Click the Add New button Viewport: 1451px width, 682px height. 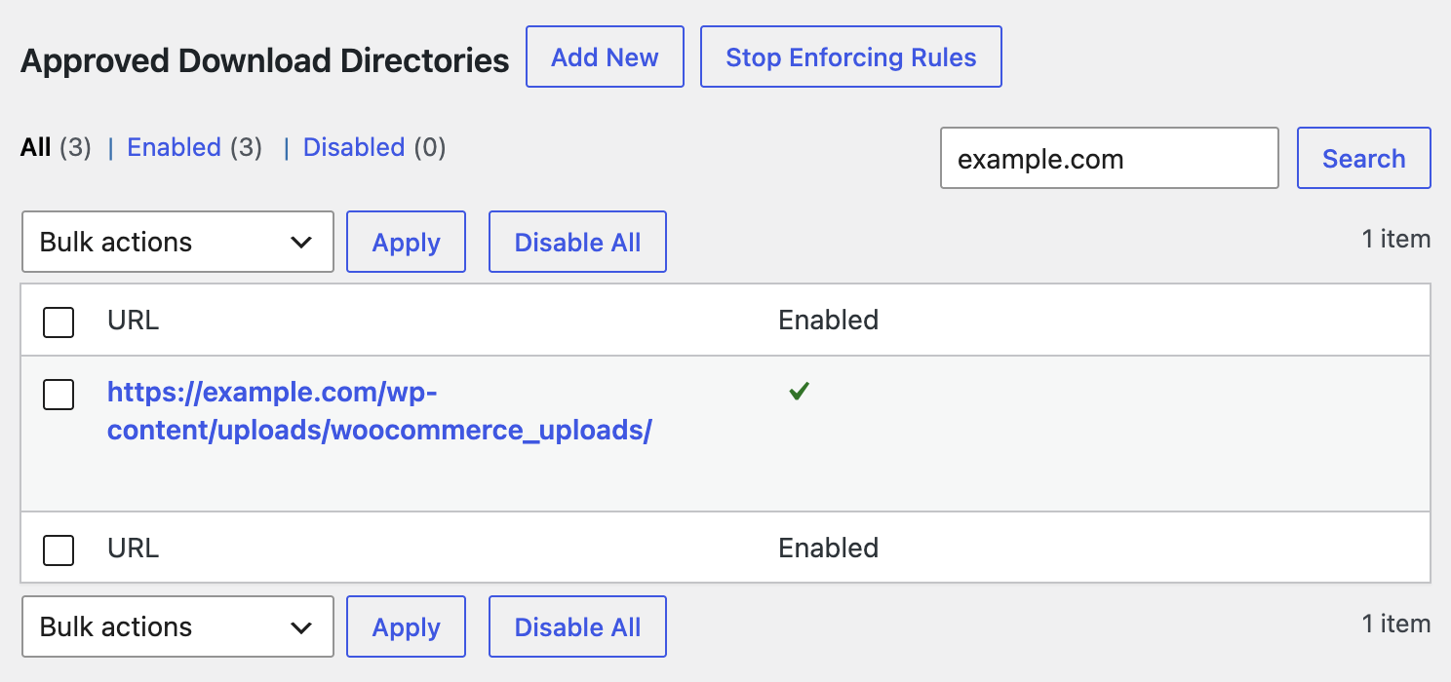(605, 57)
